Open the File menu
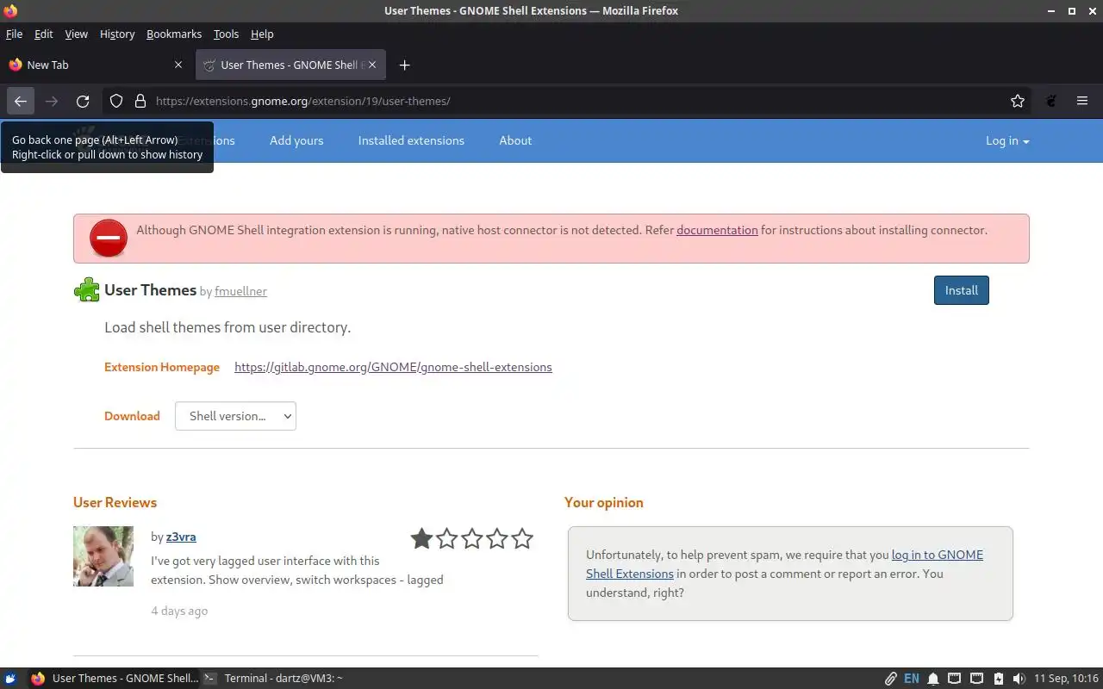The height and width of the screenshot is (689, 1103). pyautogui.click(x=14, y=34)
